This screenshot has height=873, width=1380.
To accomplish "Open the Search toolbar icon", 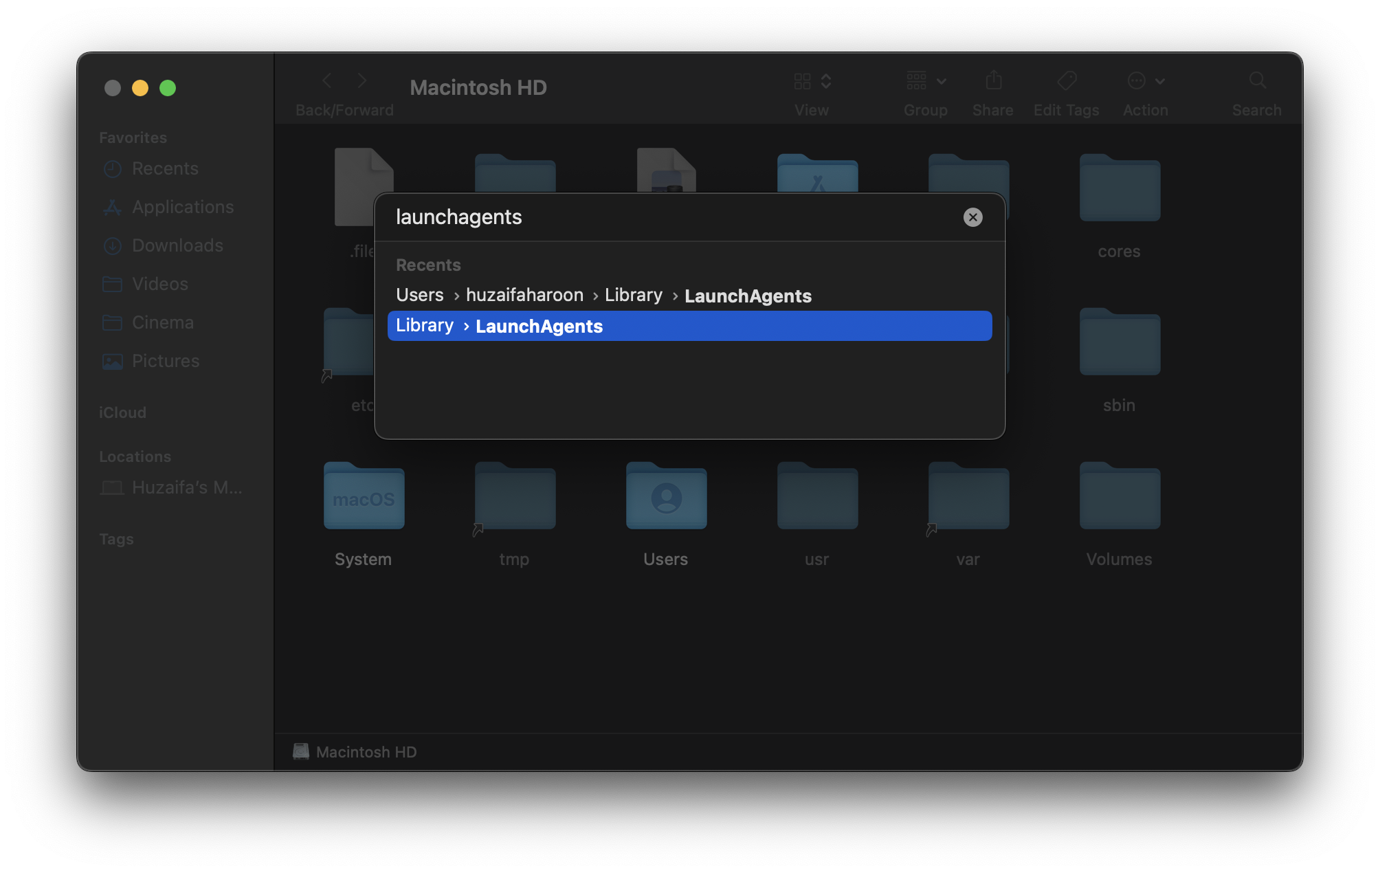I will 1257,81.
